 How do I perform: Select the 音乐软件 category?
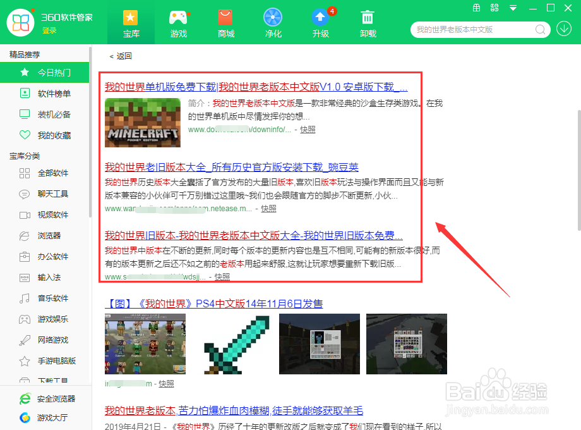[44, 298]
